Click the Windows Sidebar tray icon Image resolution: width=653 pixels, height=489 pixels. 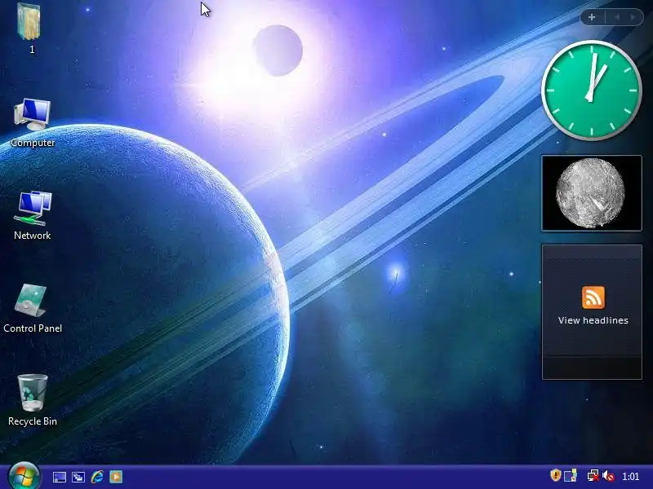(x=571, y=475)
